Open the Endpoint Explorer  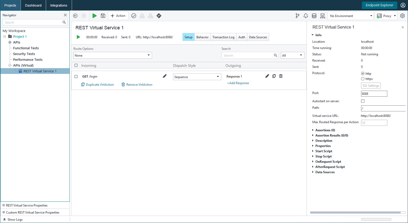click(x=379, y=5)
